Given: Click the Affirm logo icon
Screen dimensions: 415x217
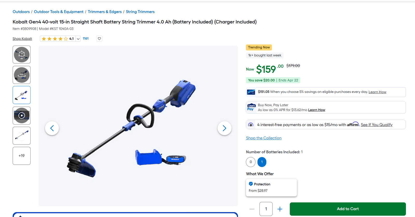Looking at the screenshot, I should coord(251,125).
